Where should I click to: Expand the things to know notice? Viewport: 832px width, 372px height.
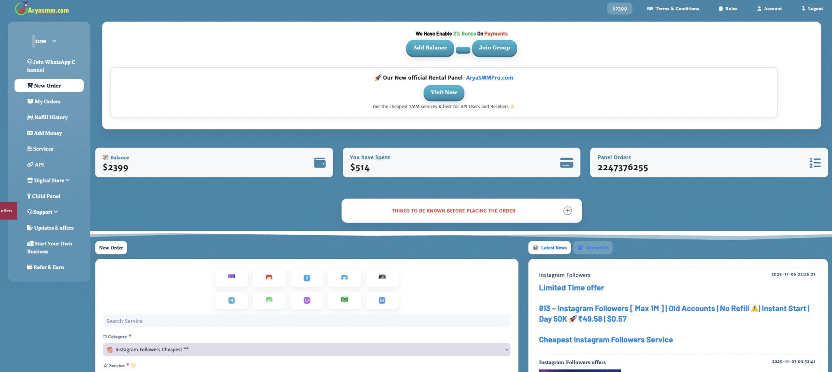coord(567,211)
